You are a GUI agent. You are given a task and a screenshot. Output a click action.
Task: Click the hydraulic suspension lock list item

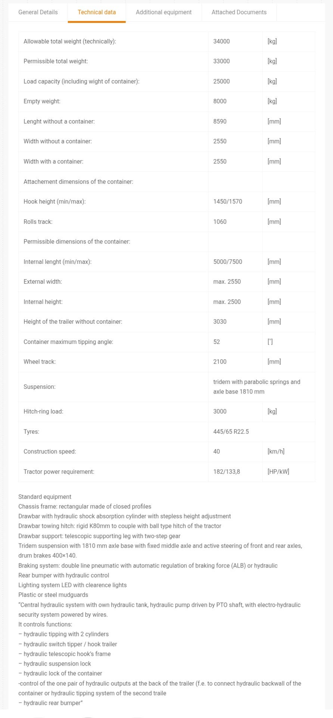click(55, 664)
